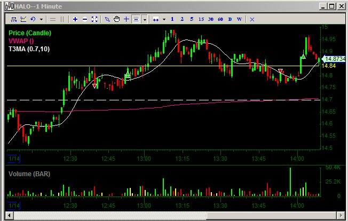Click the red down-triangle marker near 12:40
348x221 pixels.
(x=94, y=86)
